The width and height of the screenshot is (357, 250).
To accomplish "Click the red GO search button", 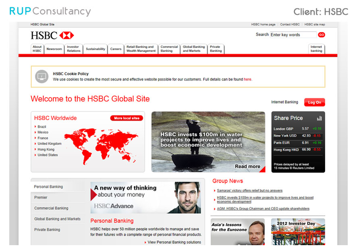I will pos(322,35).
